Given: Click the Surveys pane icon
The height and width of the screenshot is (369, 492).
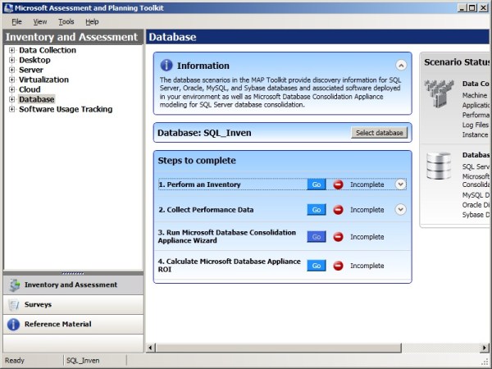Looking at the screenshot, I should tap(13, 304).
